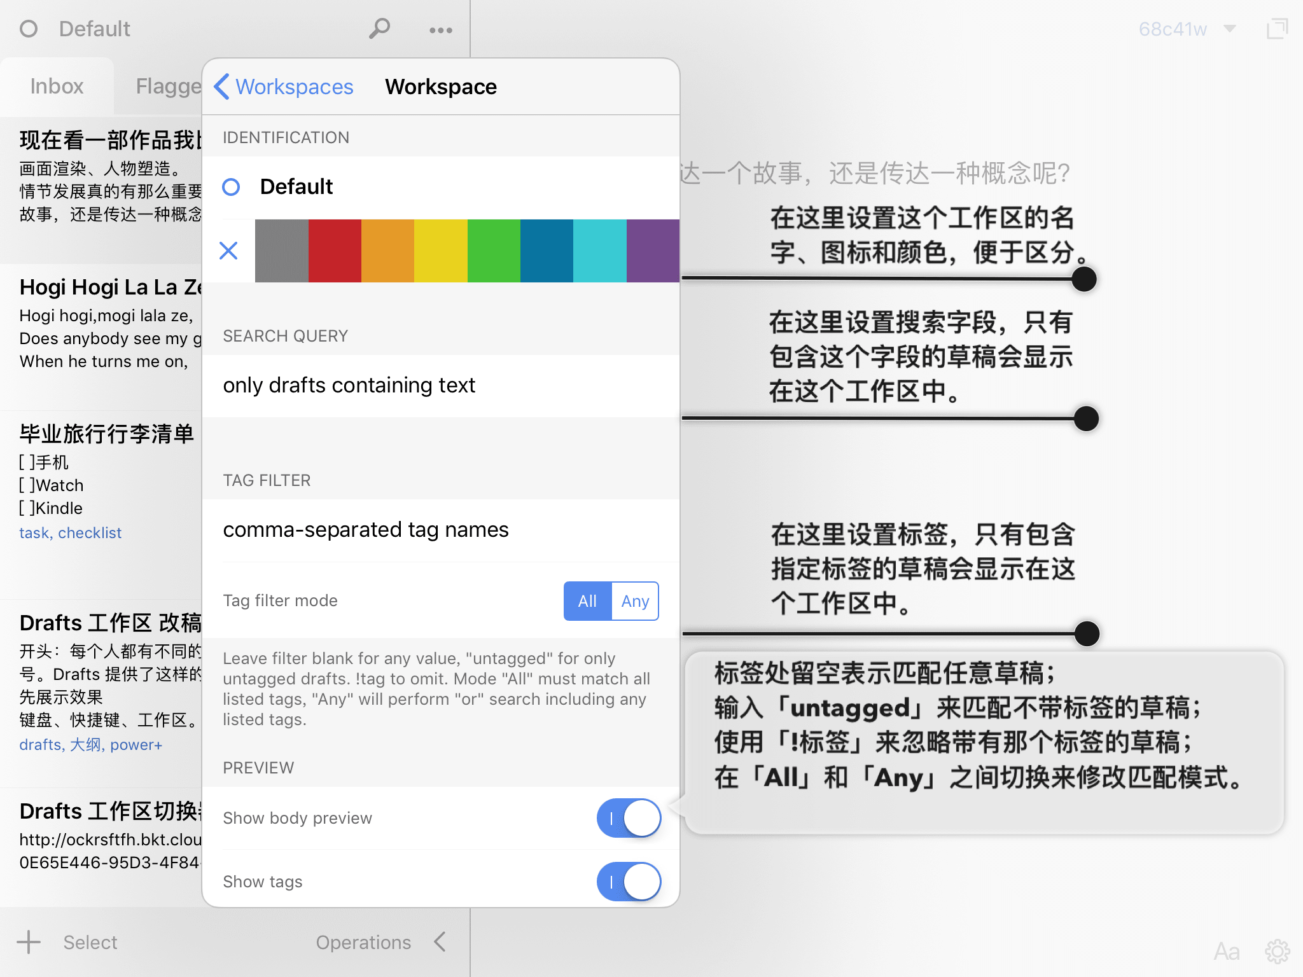Image resolution: width=1303 pixels, height=977 pixels.
Task: Toggle Show body preview switch
Action: click(629, 818)
